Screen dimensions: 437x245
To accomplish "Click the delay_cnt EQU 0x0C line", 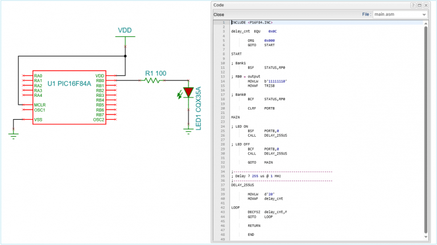I will pyautogui.click(x=254, y=31).
